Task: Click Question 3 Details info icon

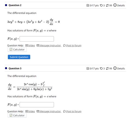Action: (115, 68)
